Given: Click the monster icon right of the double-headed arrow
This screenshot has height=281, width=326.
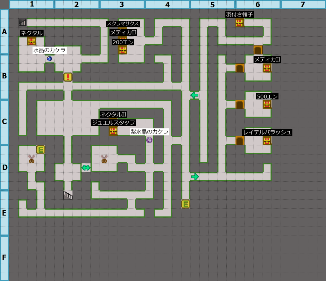Looking at the screenshot, I should (x=104, y=159).
